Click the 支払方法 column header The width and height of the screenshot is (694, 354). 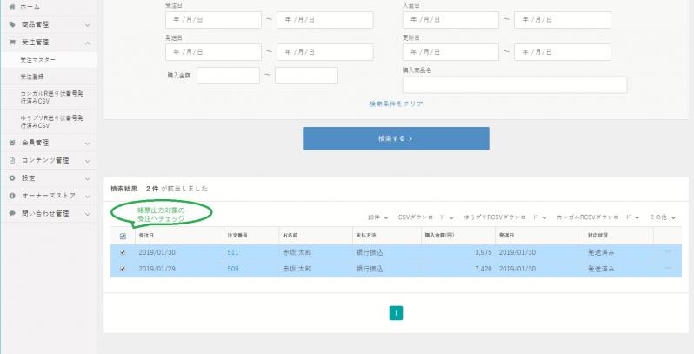(366, 236)
